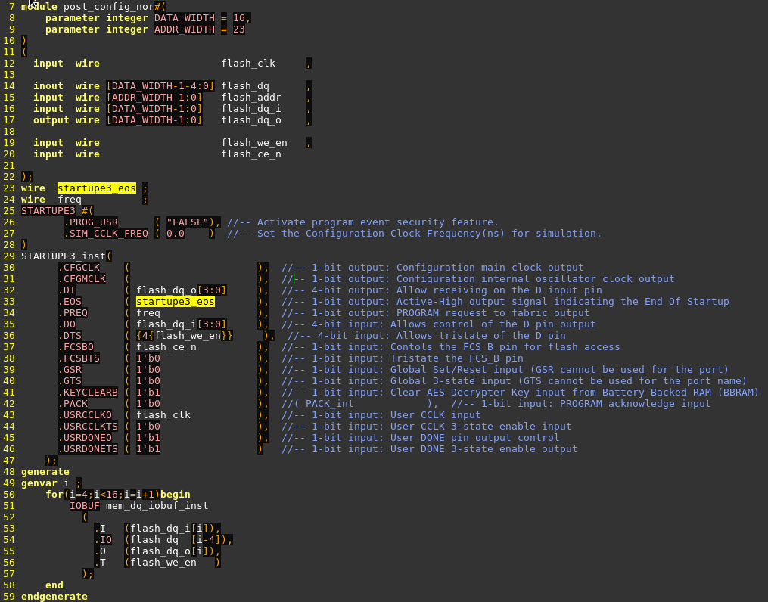Click "mem_dq_iobuf_inst" instance name on line 51
Screen dimensions: 768x602
pos(157,506)
